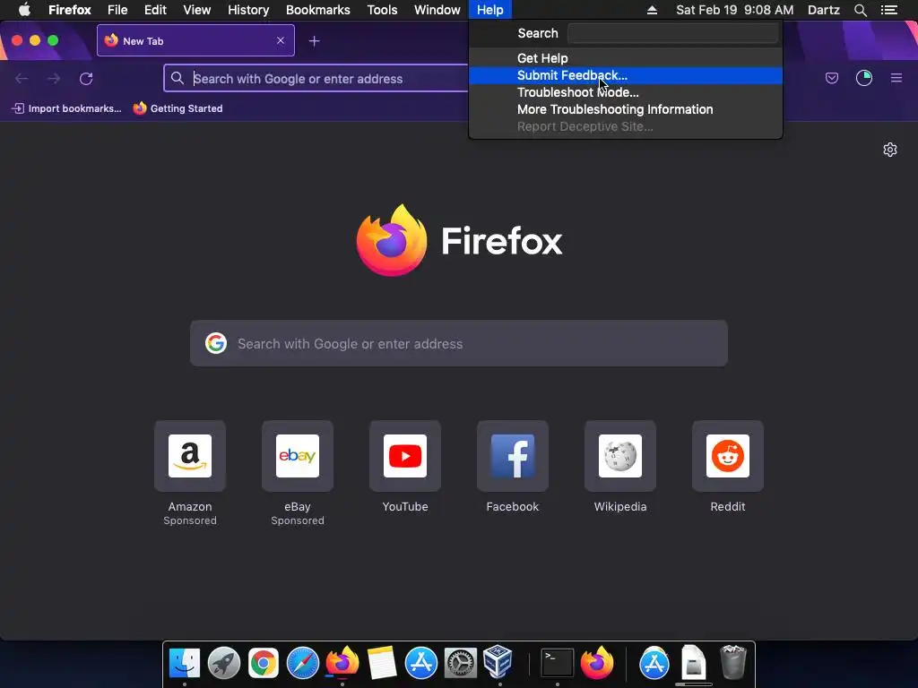Select the New Tab tab

point(195,40)
